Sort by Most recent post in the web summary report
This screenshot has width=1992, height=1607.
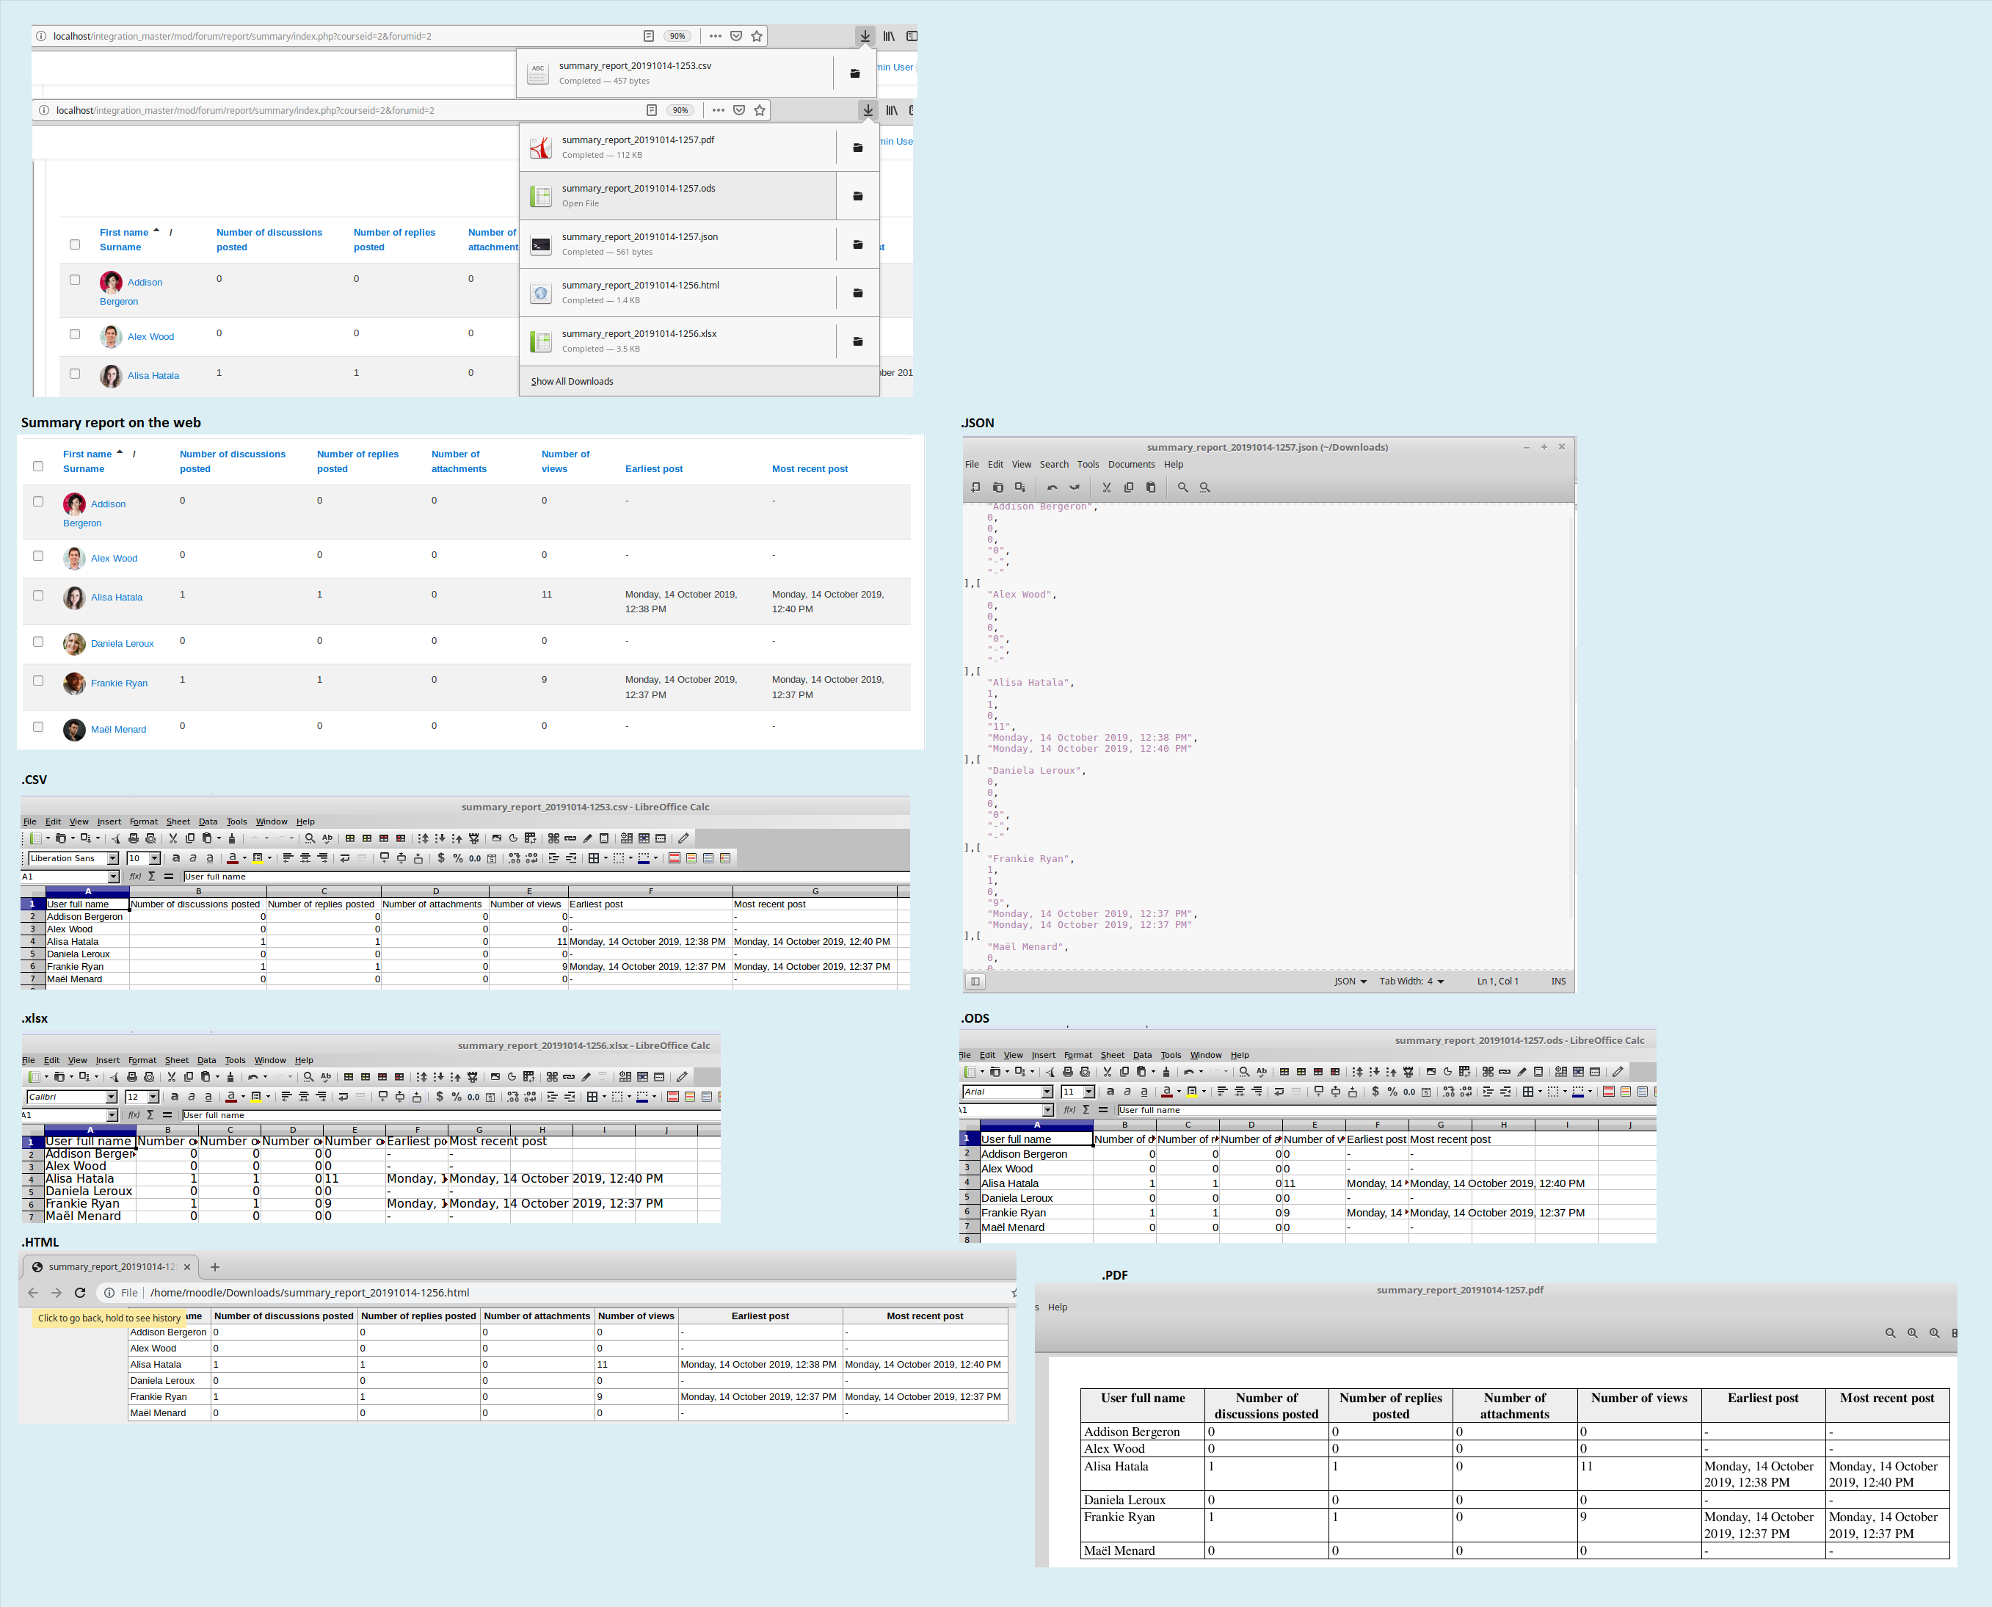coord(810,469)
